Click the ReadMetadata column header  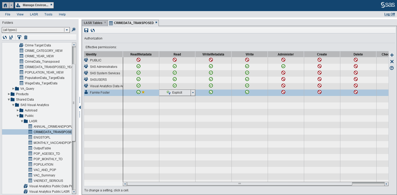141,54
